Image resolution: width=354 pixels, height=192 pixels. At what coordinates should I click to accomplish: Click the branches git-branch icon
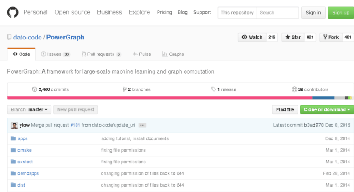(124, 89)
